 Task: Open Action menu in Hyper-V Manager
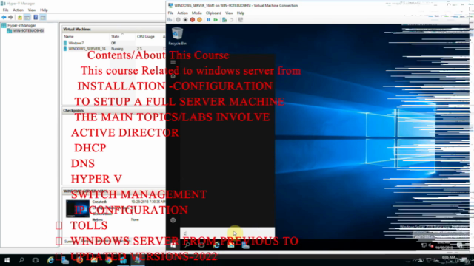18,10
